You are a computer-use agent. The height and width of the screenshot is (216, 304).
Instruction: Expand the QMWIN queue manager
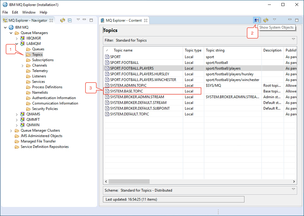click(17, 125)
